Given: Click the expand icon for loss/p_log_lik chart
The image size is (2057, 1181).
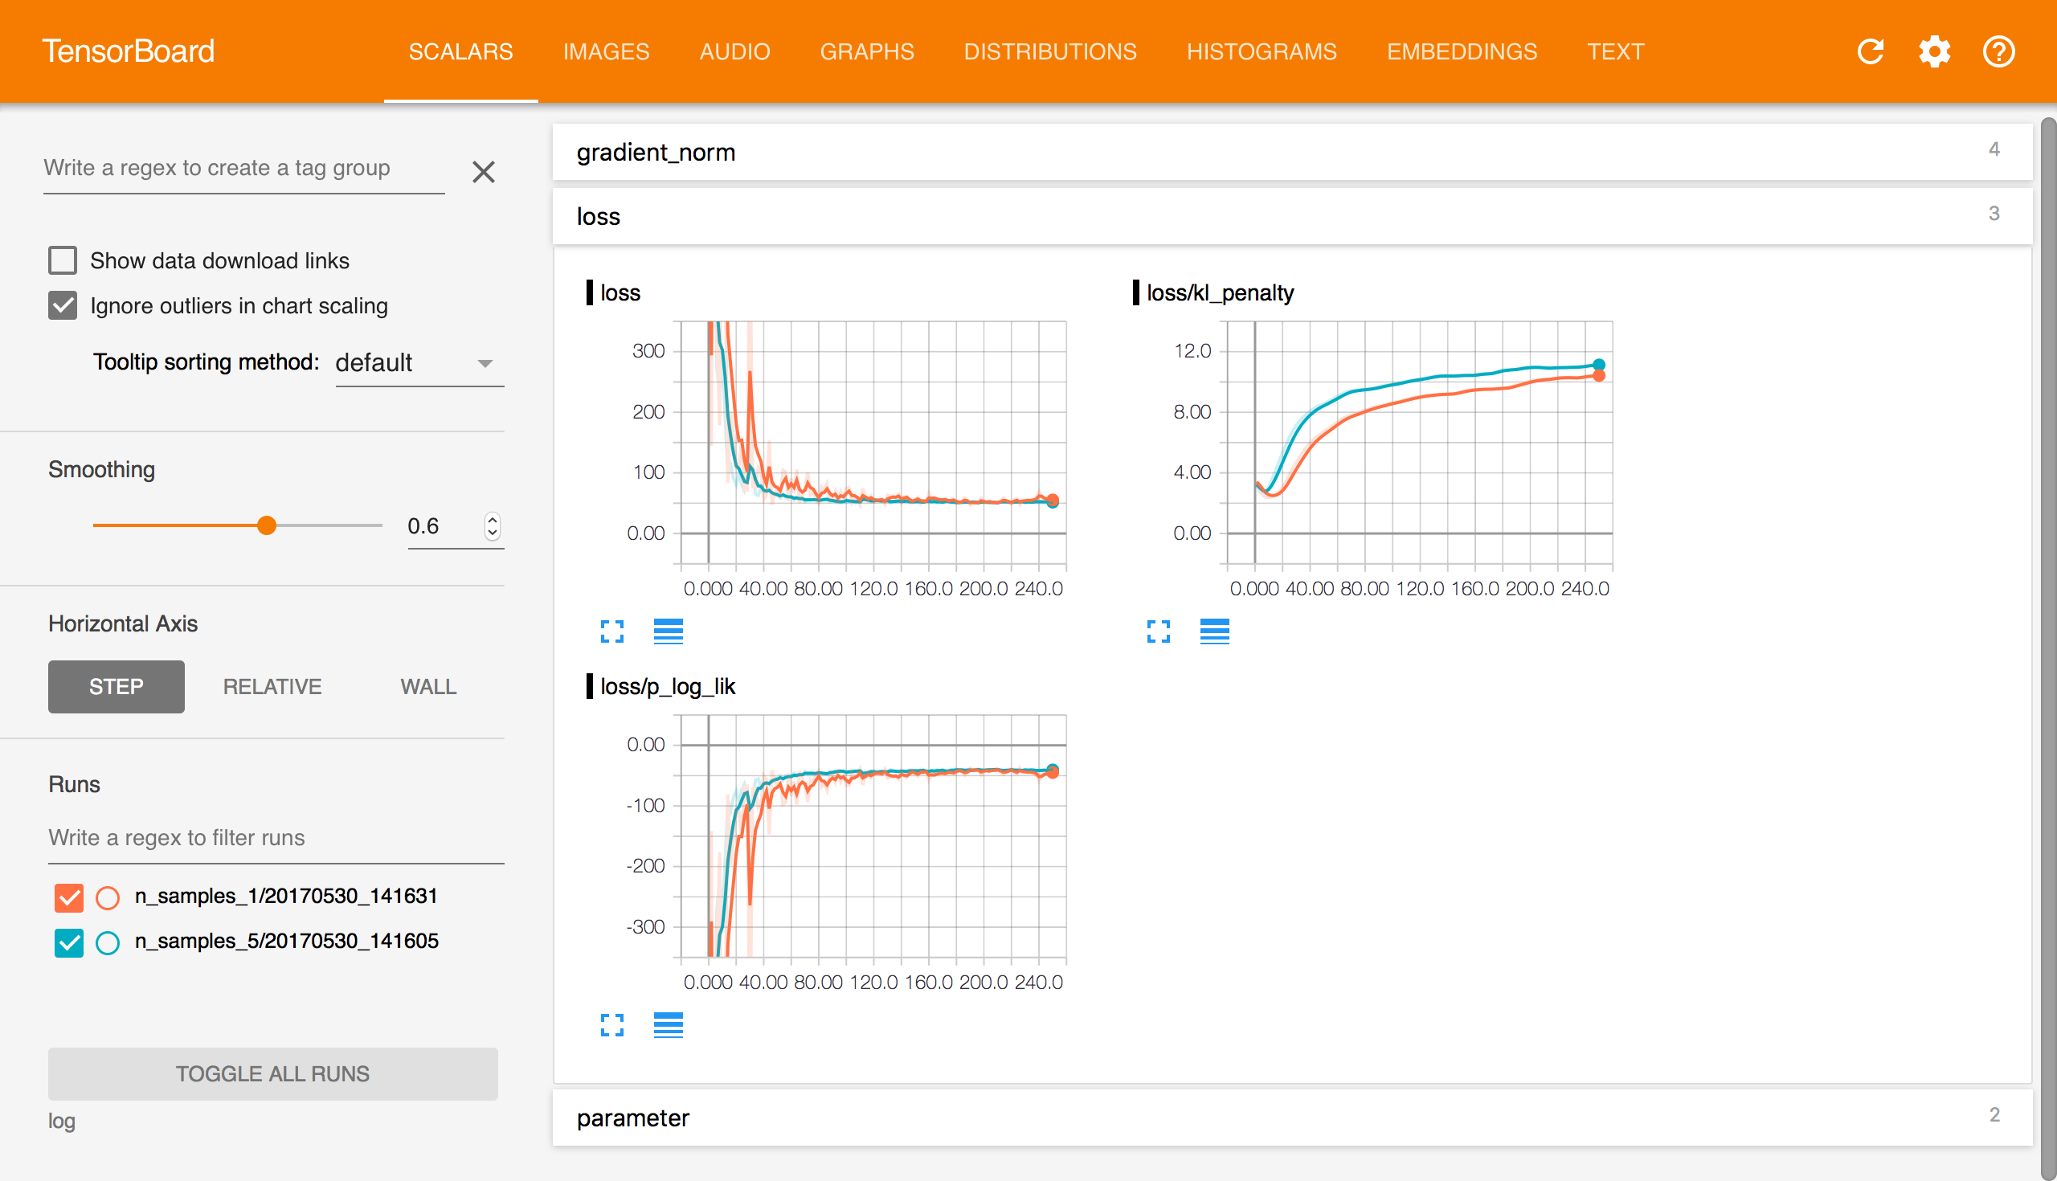Looking at the screenshot, I should click(611, 1024).
